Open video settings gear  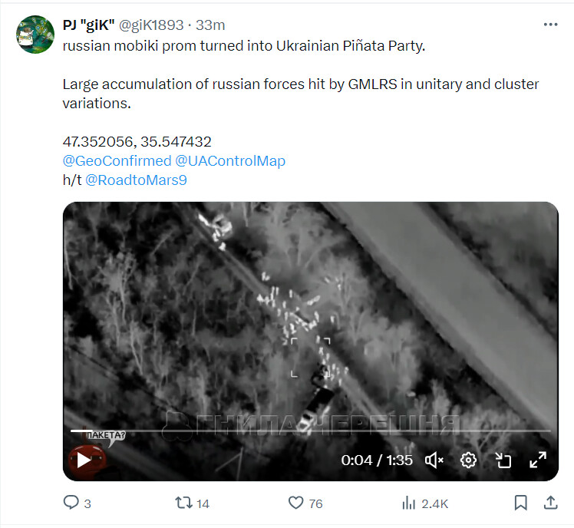pos(468,460)
